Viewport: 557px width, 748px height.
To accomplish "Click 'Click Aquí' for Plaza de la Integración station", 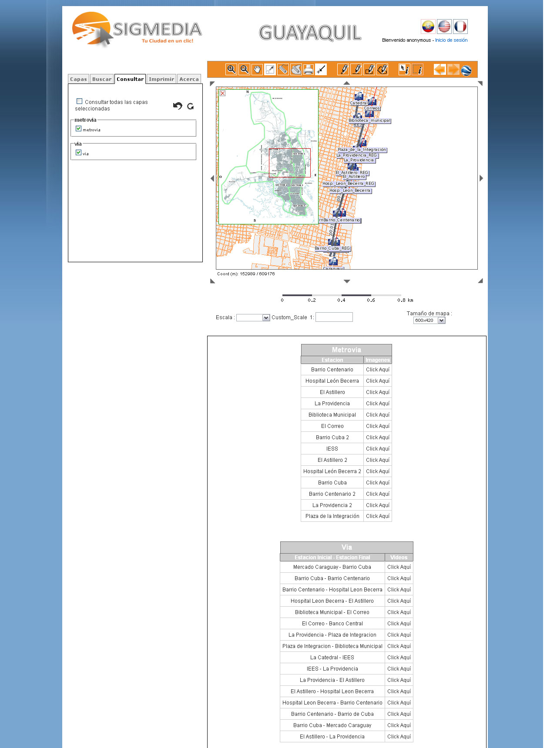I will (x=378, y=516).
